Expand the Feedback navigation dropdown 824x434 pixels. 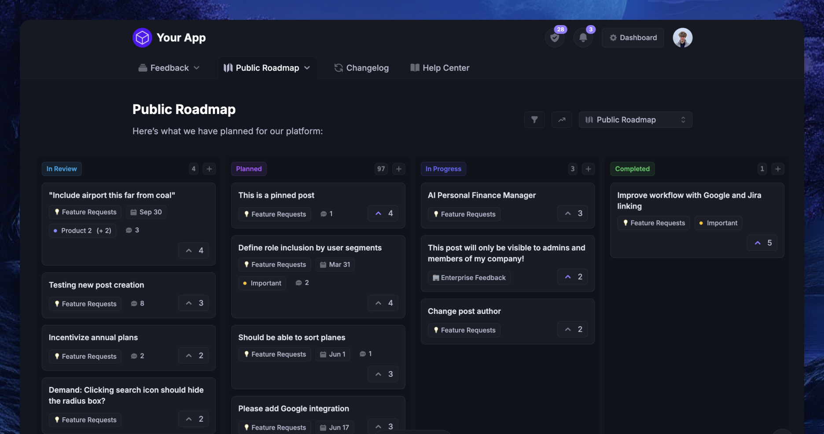196,67
